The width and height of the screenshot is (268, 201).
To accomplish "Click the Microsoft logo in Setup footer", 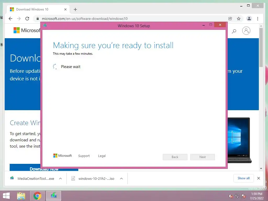I will 62,156.
